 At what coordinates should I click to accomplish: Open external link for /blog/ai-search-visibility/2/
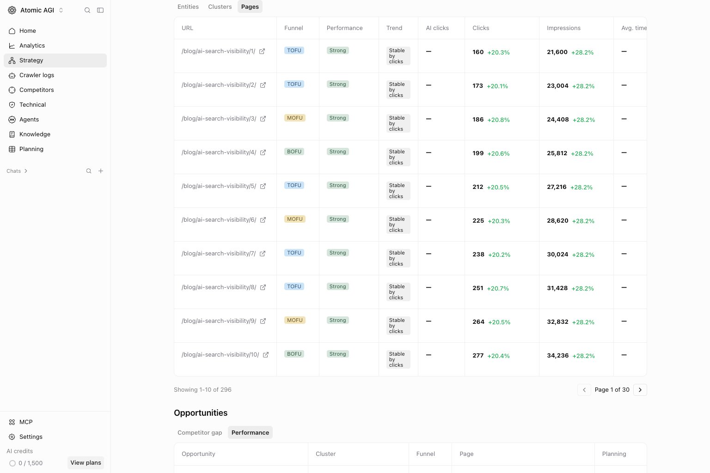pyautogui.click(x=263, y=85)
